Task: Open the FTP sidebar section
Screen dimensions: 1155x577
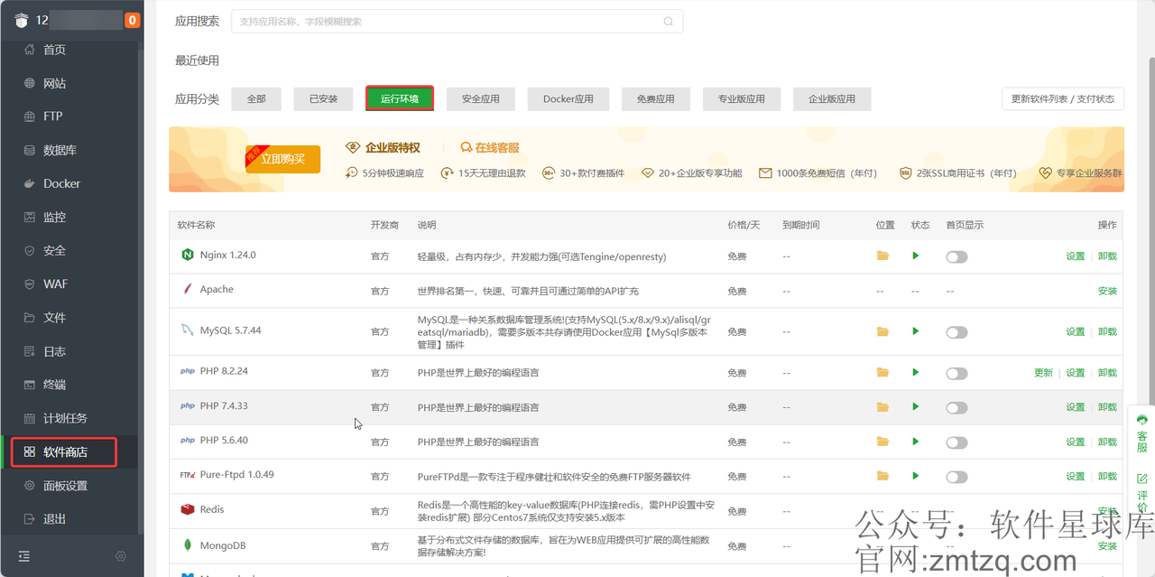Action: pos(52,116)
